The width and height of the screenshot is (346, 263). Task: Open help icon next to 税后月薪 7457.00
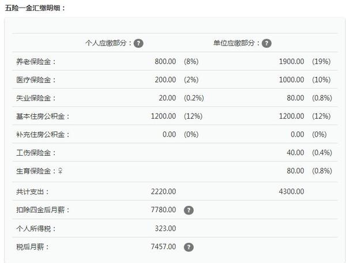189,247
